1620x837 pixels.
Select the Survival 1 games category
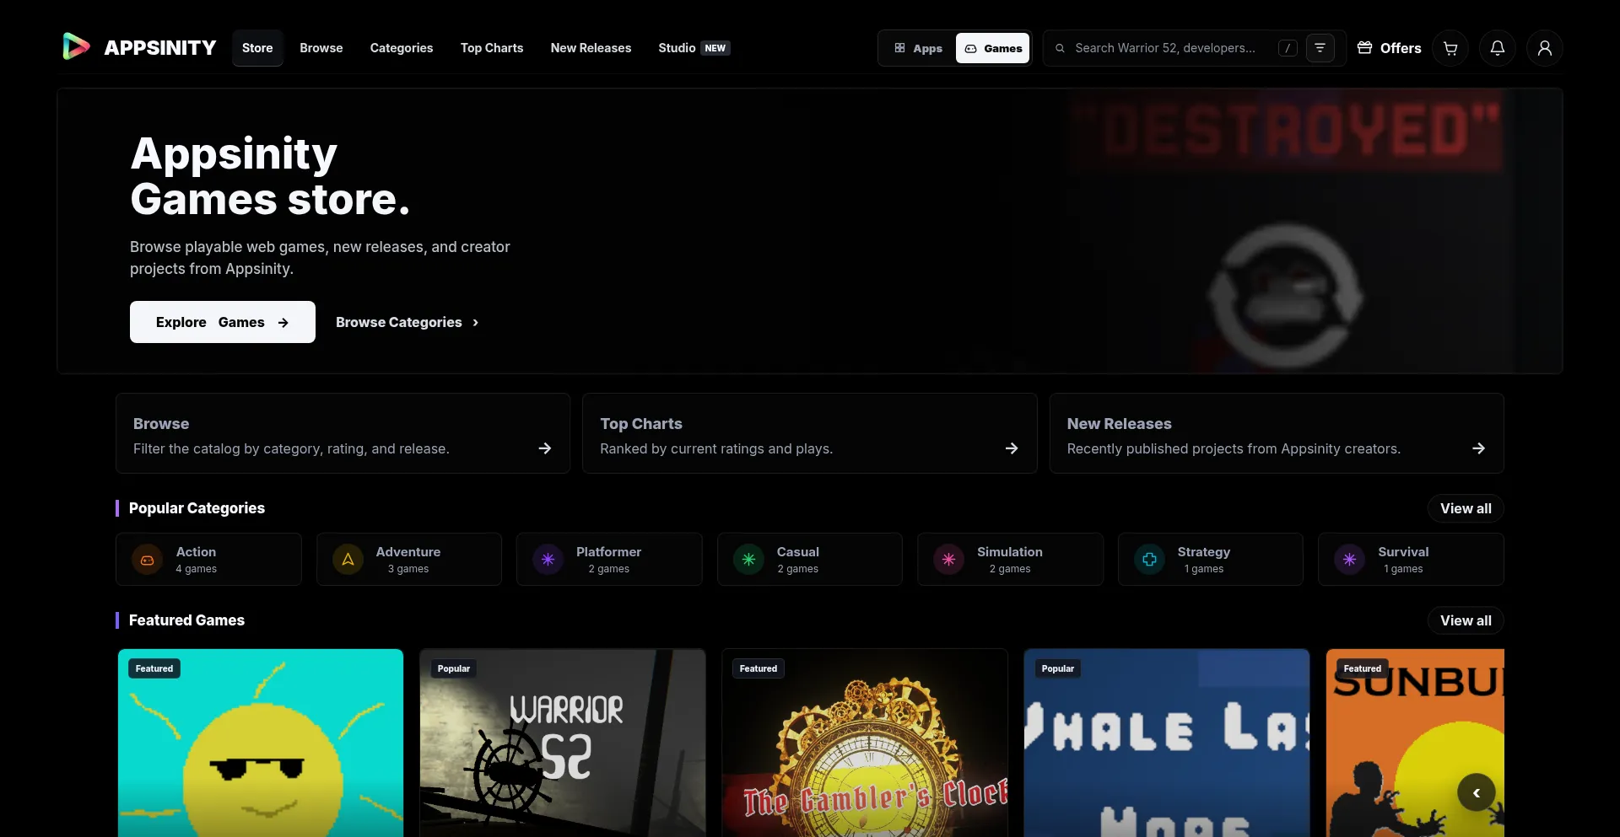pyautogui.click(x=1411, y=559)
